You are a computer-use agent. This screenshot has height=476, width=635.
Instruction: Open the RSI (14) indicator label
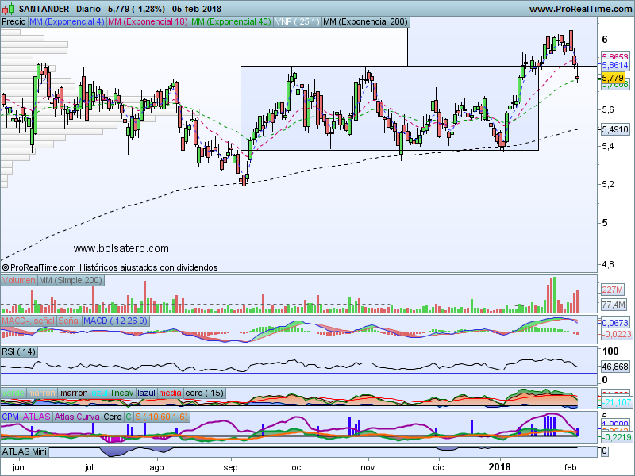pos(19,351)
